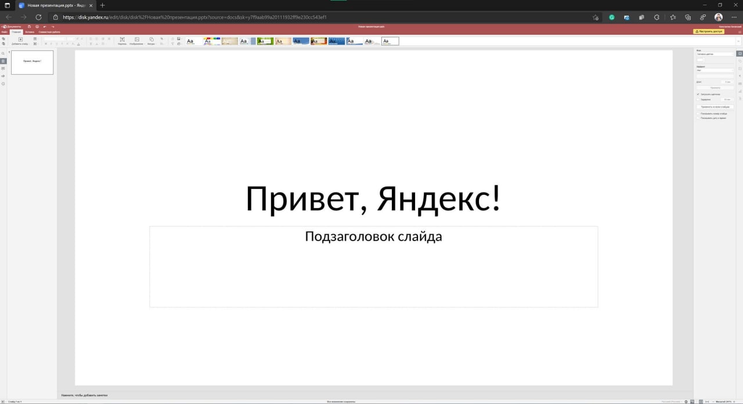
Task: Open the Заливка цветом background dropdown
Action: pyautogui.click(x=715, y=54)
